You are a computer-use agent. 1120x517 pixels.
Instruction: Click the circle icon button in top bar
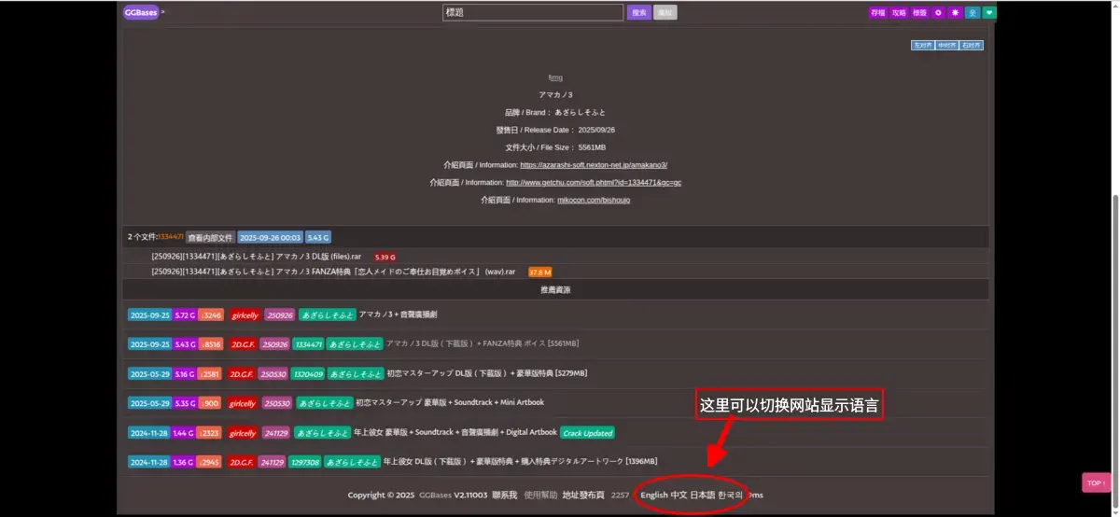point(939,13)
